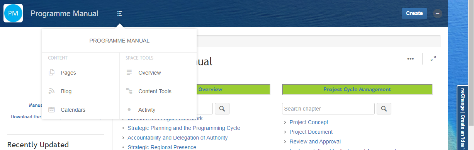
Task: Click the magnifier button under the Overview header
Action: (222, 109)
